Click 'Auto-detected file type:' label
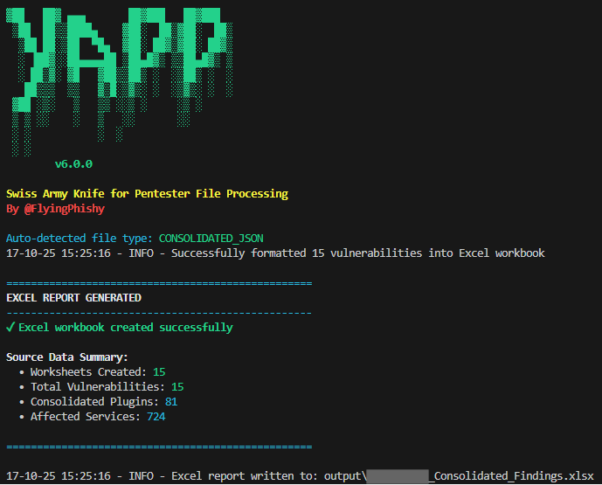This screenshot has height=485, width=602. 80,239
